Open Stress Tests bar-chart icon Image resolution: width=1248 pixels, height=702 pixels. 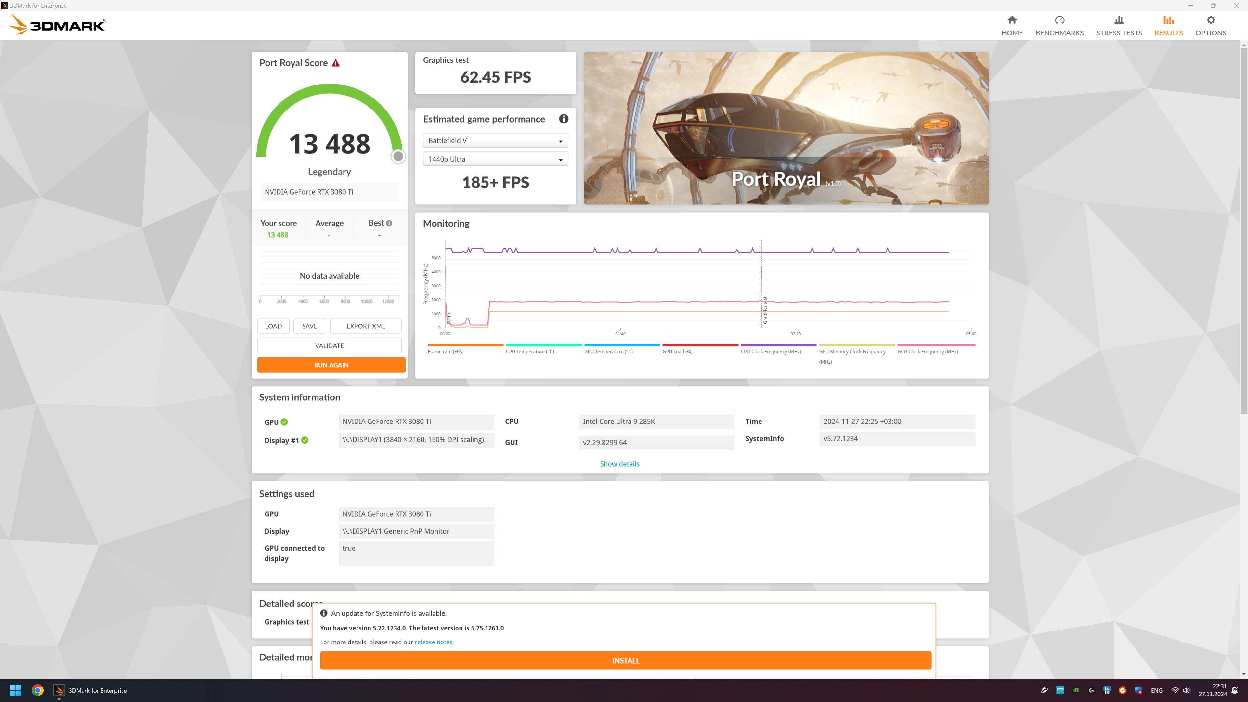[1118, 20]
